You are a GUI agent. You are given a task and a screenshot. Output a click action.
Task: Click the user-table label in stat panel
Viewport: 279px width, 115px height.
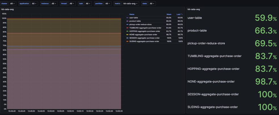point(195,18)
